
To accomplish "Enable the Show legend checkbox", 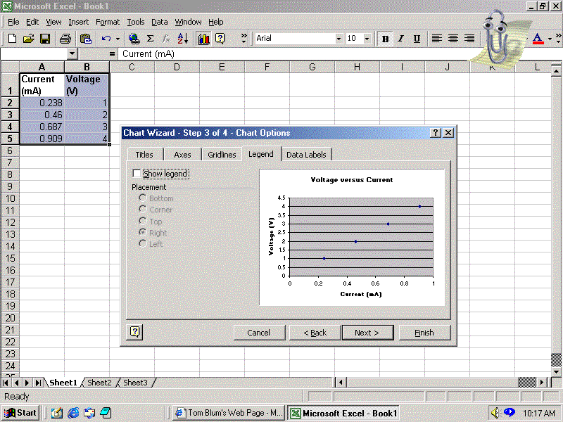I will (x=137, y=174).
